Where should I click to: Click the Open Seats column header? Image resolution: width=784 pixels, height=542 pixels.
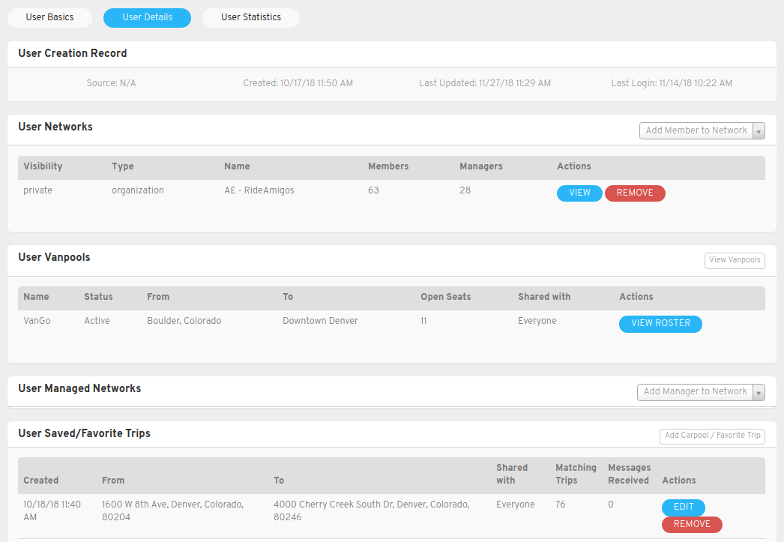point(445,297)
